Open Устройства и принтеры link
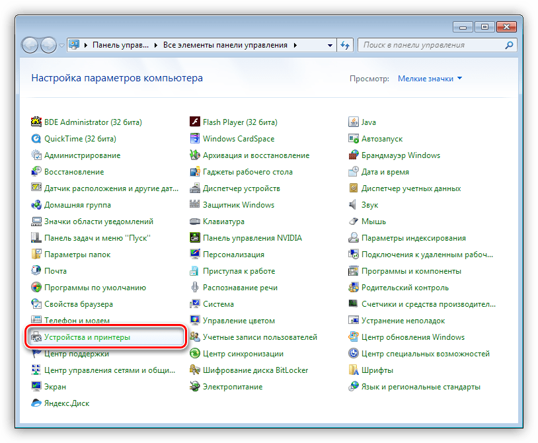This screenshot has width=538, height=443. 87,337
